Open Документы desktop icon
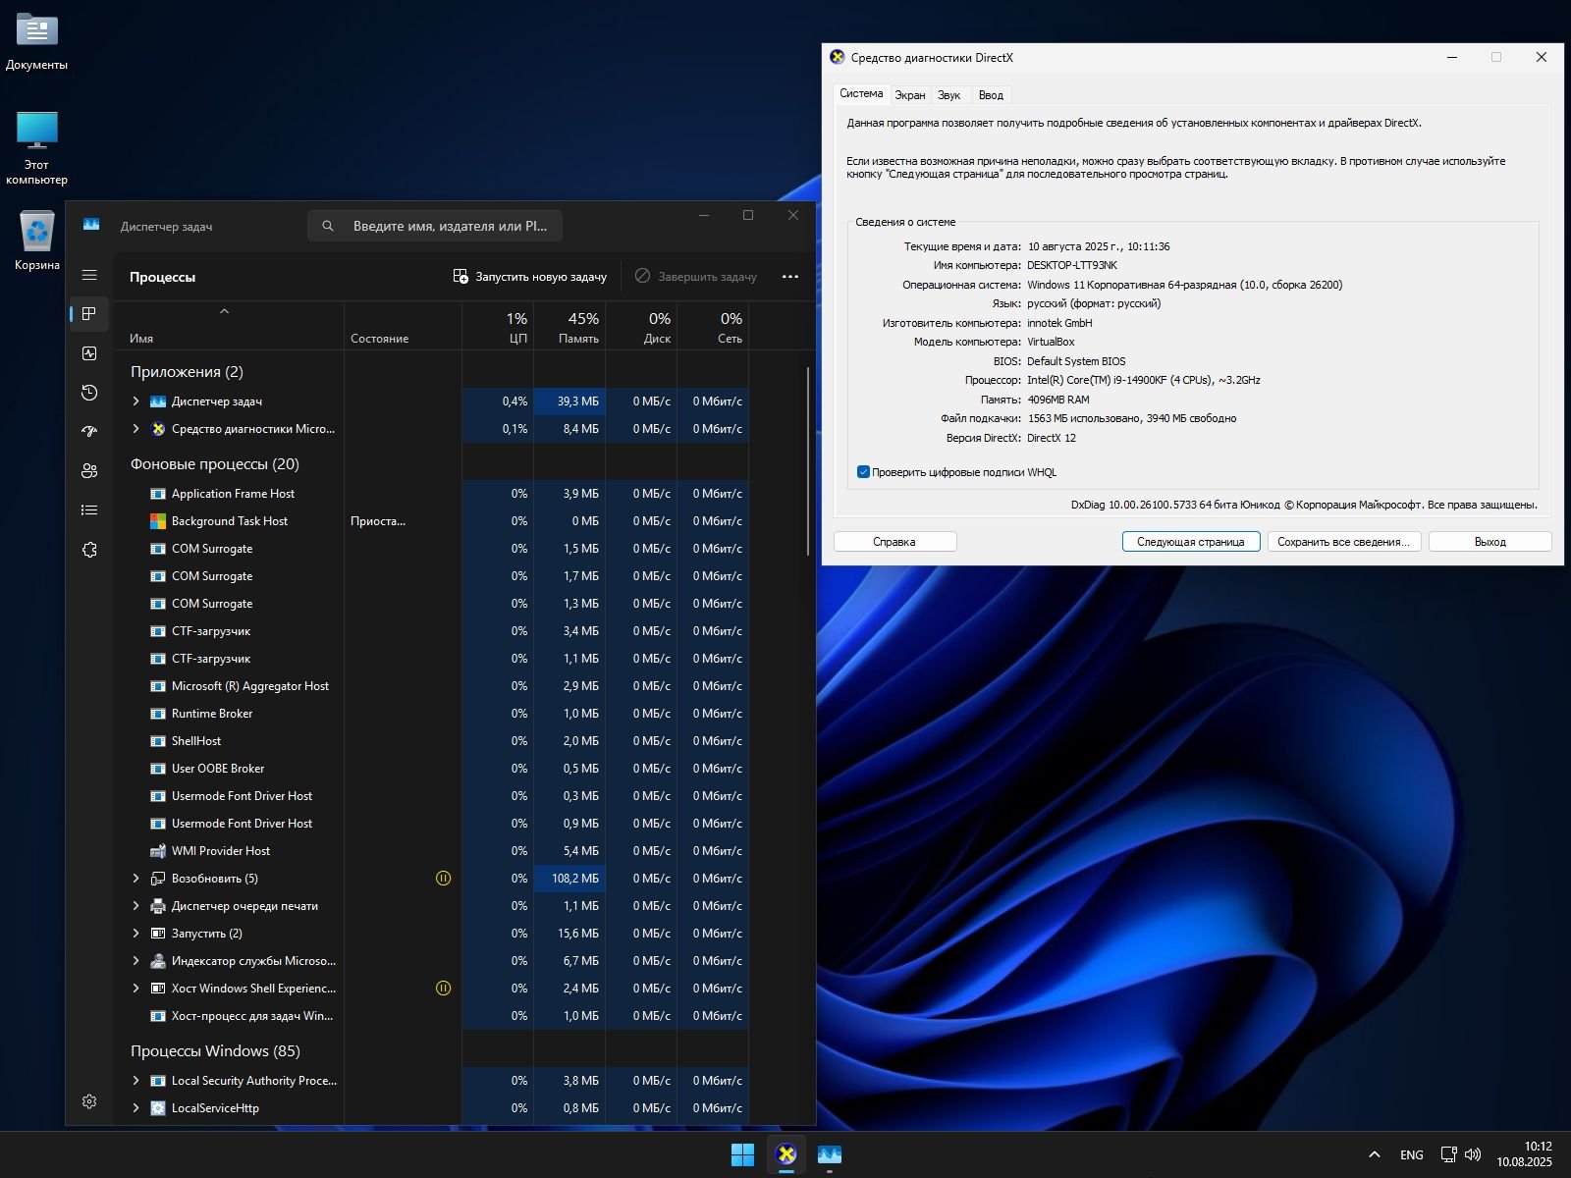Screen dimensions: 1571x1178 [37, 41]
